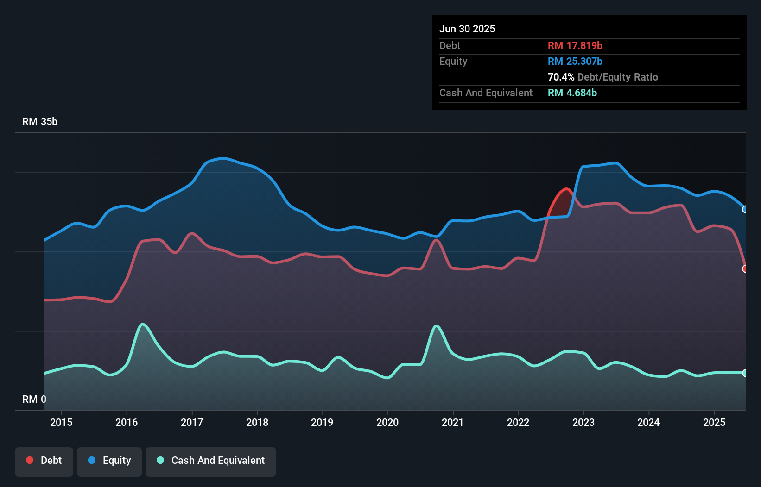Click the teal Cash endpoint marker
Image resolution: width=761 pixels, height=487 pixels.
[x=745, y=373]
